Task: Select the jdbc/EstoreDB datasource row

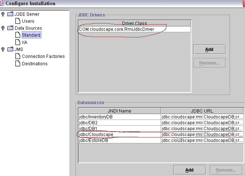Action: (x=119, y=140)
